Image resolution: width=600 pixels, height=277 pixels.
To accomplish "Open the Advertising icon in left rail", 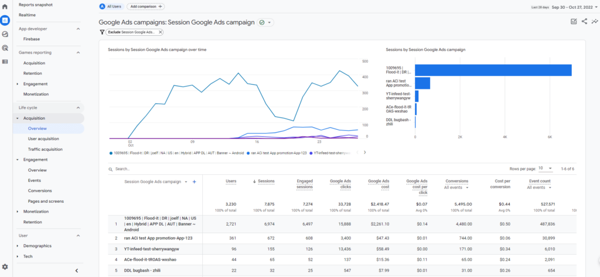I will (x=5, y=48).
